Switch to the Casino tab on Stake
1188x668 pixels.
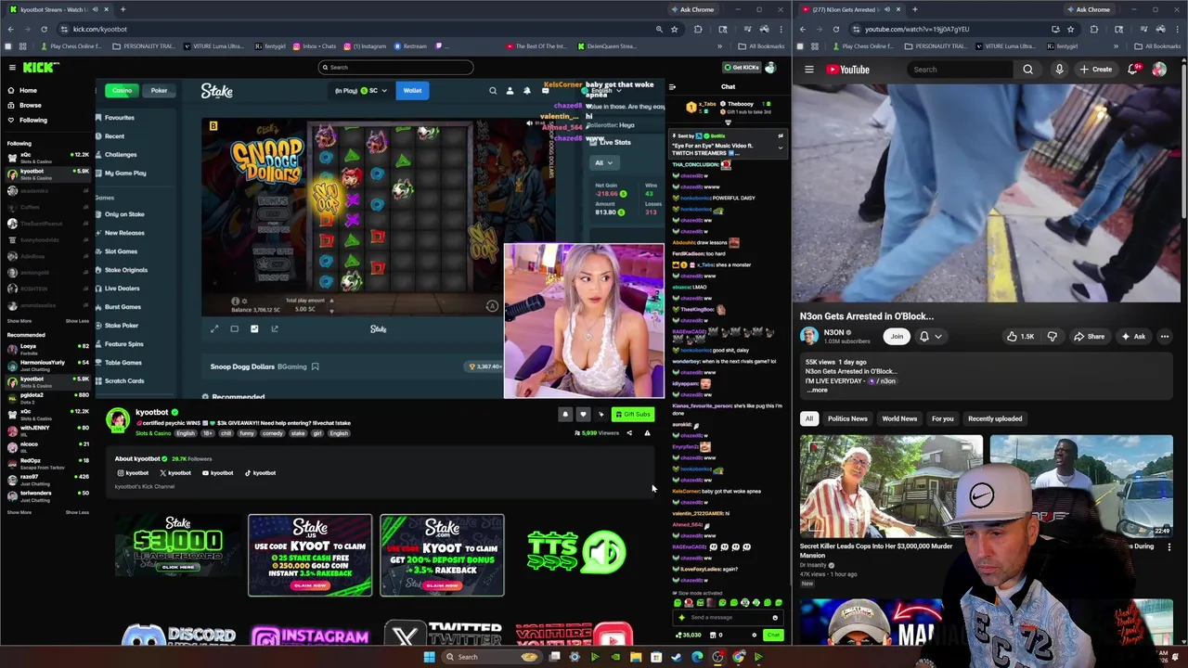point(122,90)
